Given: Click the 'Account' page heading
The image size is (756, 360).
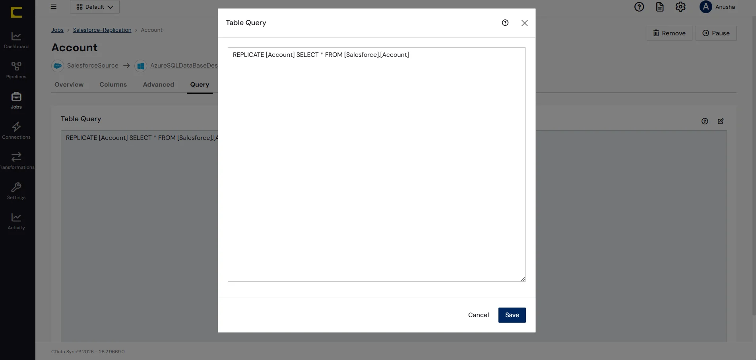Looking at the screenshot, I should tap(74, 48).
